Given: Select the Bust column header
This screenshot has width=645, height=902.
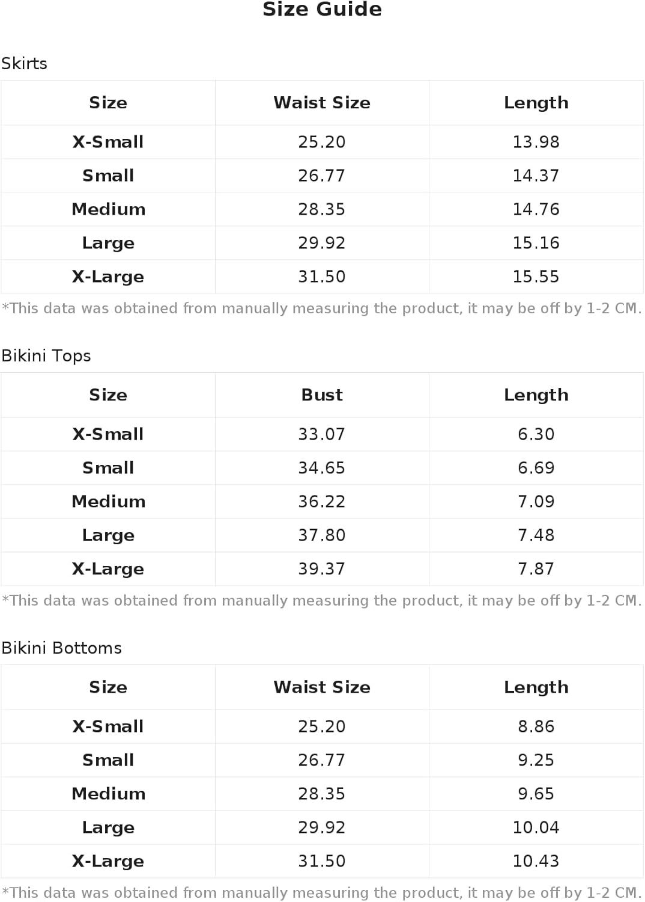Looking at the screenshot, I should [322, 395].
